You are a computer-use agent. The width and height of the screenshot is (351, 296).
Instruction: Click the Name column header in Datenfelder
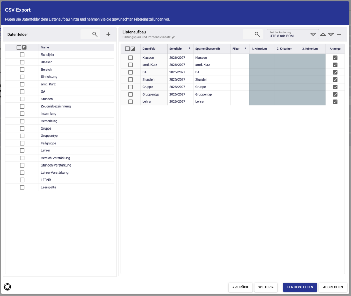click(x=76, y=47)
